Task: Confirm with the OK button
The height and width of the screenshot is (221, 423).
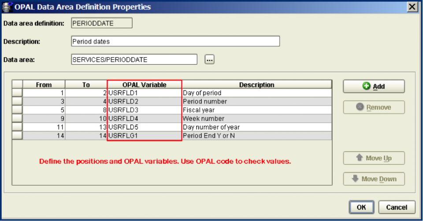Action: (x=361, y=207)
